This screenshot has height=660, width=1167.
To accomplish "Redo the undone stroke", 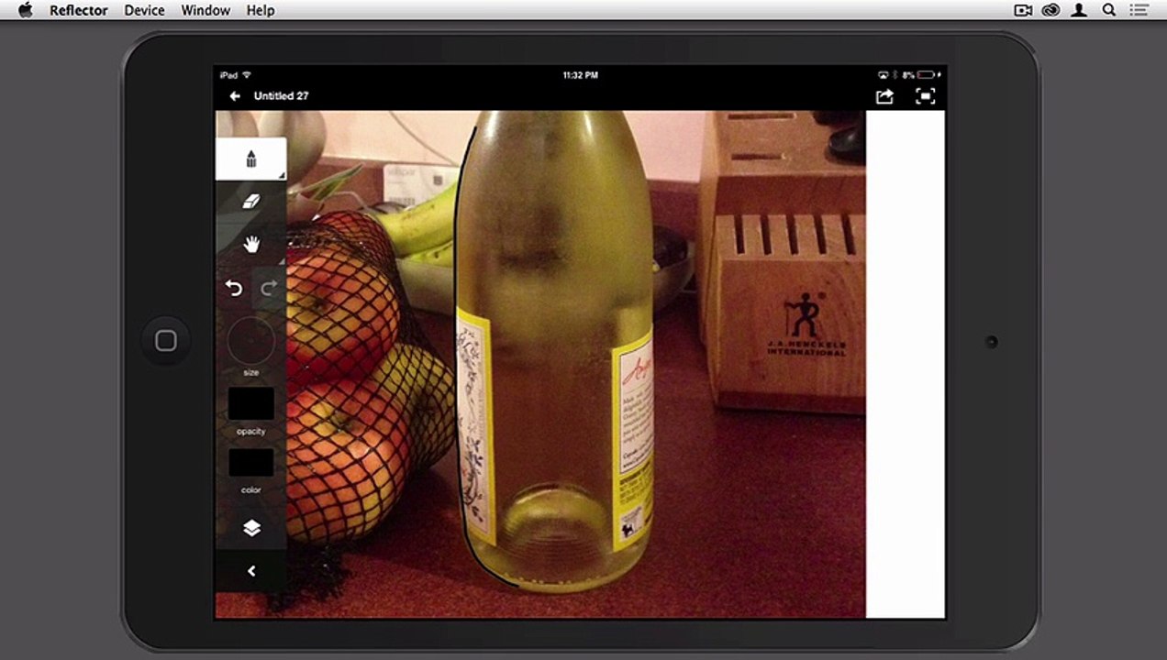I will point(269,289).
